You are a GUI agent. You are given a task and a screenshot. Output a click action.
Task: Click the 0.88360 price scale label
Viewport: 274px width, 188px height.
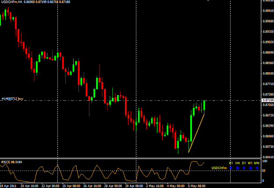[268, 63]
